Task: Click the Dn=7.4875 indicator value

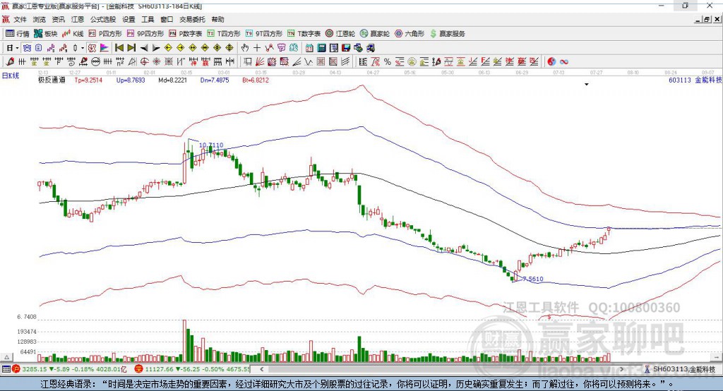Action: tap(215, 80)
